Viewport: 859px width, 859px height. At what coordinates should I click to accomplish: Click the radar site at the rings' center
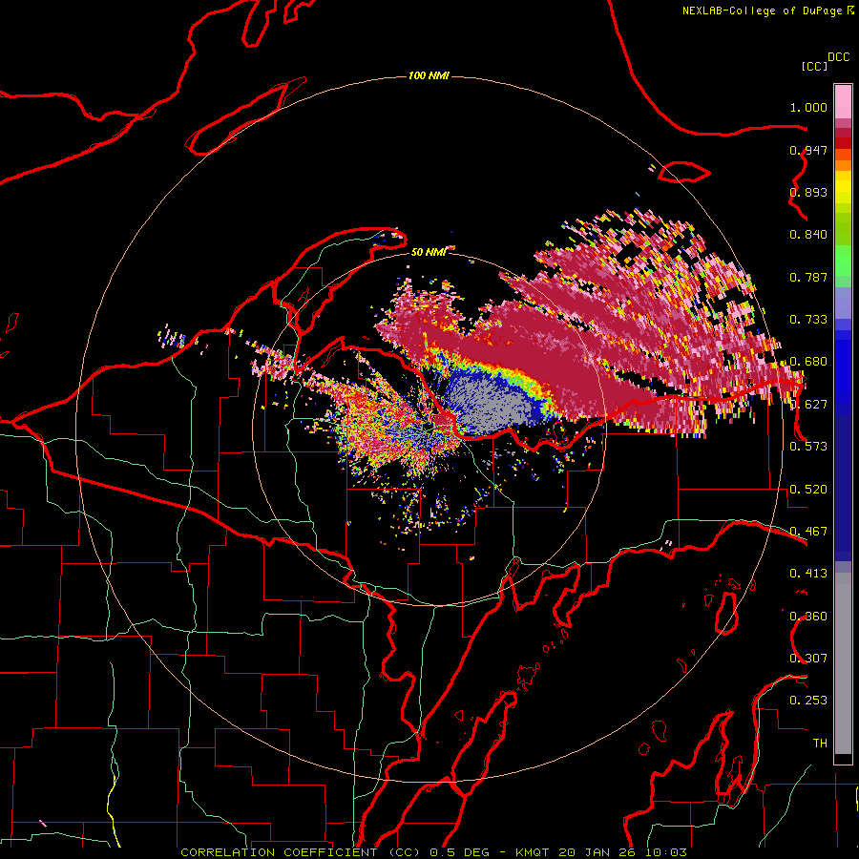tap(429, 429)
